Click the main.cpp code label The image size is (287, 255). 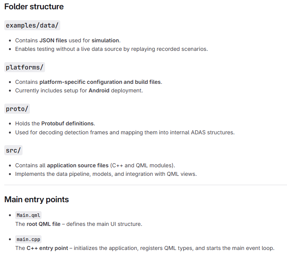(28, 239)
